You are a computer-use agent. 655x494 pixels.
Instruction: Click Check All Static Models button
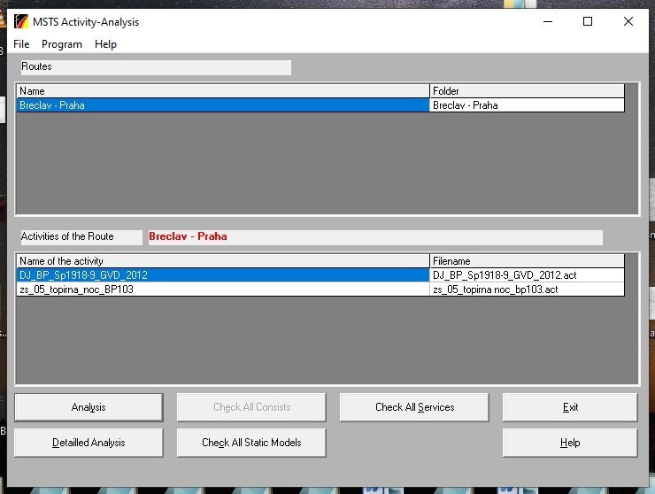pos(251,443)
